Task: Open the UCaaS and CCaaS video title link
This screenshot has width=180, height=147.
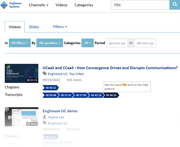Action: click(x=110, y=68)
